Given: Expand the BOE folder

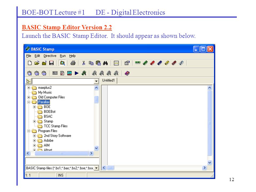Looking at the screenshot, I should coord(34,107).
